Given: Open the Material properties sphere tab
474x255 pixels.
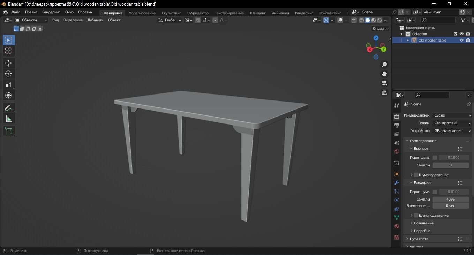Looking at the screenshot, I should click(397, 226).
